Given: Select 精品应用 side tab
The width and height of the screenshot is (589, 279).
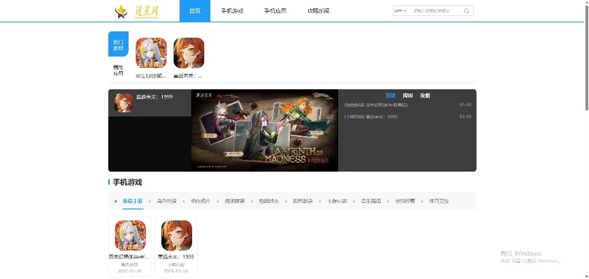Looking at the screenshot, I should pos(118,70).
